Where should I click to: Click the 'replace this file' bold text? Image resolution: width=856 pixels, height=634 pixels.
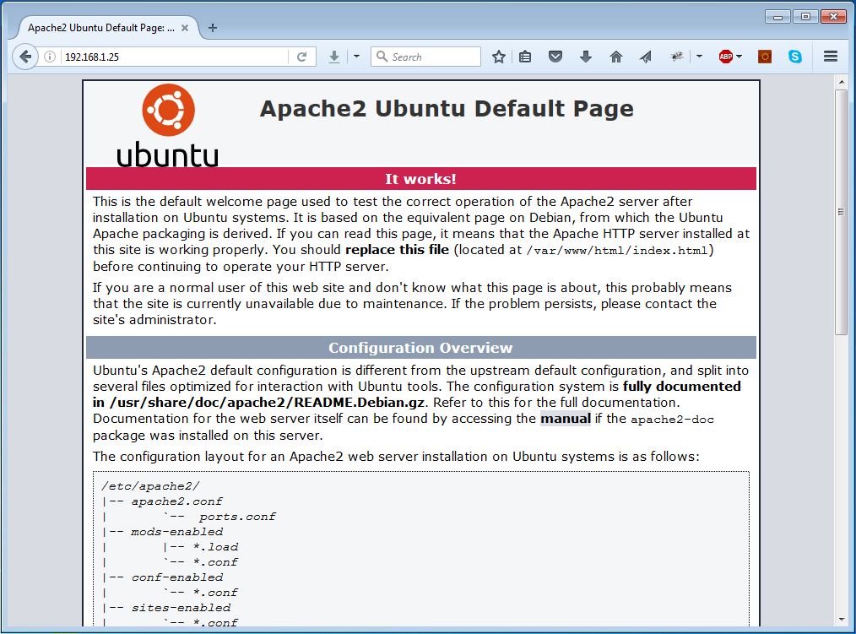(397, 250)
